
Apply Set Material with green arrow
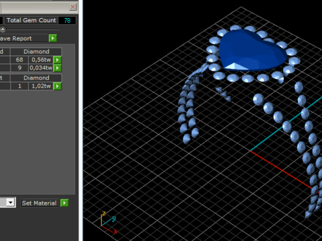point(64,203)
